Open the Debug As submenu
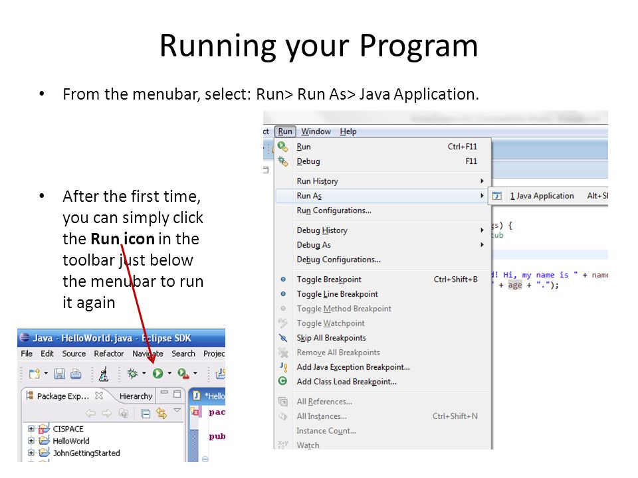638x478 pixels. 383,245
